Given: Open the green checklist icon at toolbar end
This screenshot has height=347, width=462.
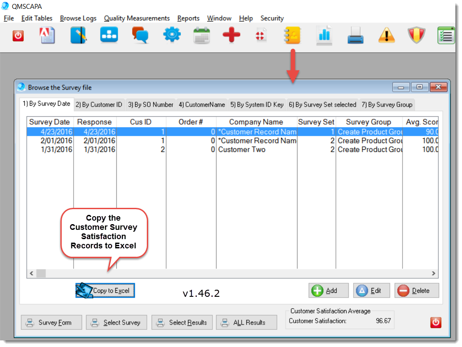Looking at the screenshot, I should pos(446,35).
